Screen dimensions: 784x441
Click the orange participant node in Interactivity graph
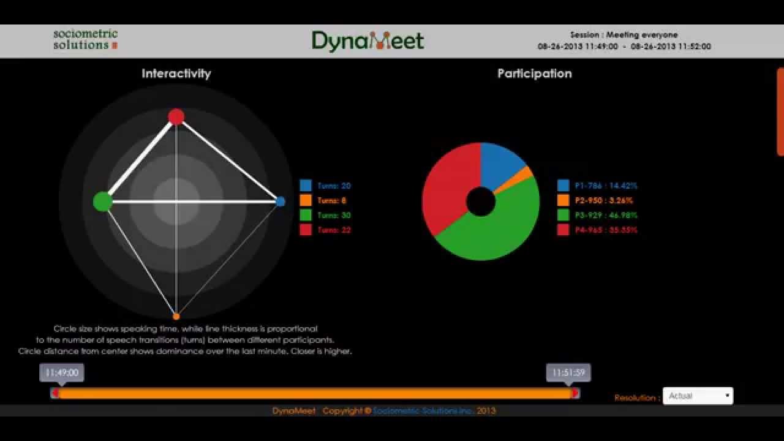[x=176, y=316]
